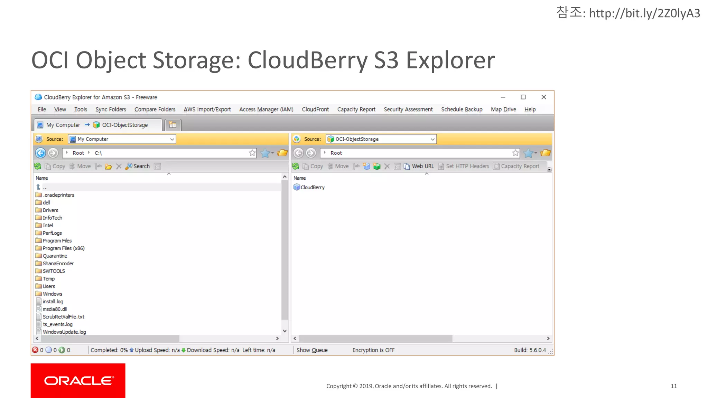Click the left pane vertical scrollbar thumb
The height and width of the screenshot is (398, 708).
[x=285, y=250]
